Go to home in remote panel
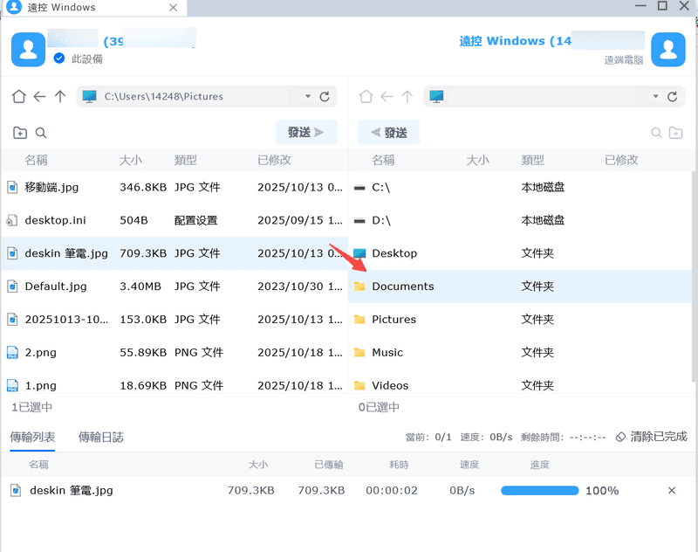 click(x=366, y=96)
